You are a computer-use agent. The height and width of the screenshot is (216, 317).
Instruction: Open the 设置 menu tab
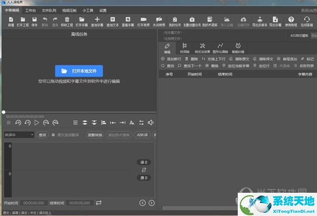click(x=103, y=11)
